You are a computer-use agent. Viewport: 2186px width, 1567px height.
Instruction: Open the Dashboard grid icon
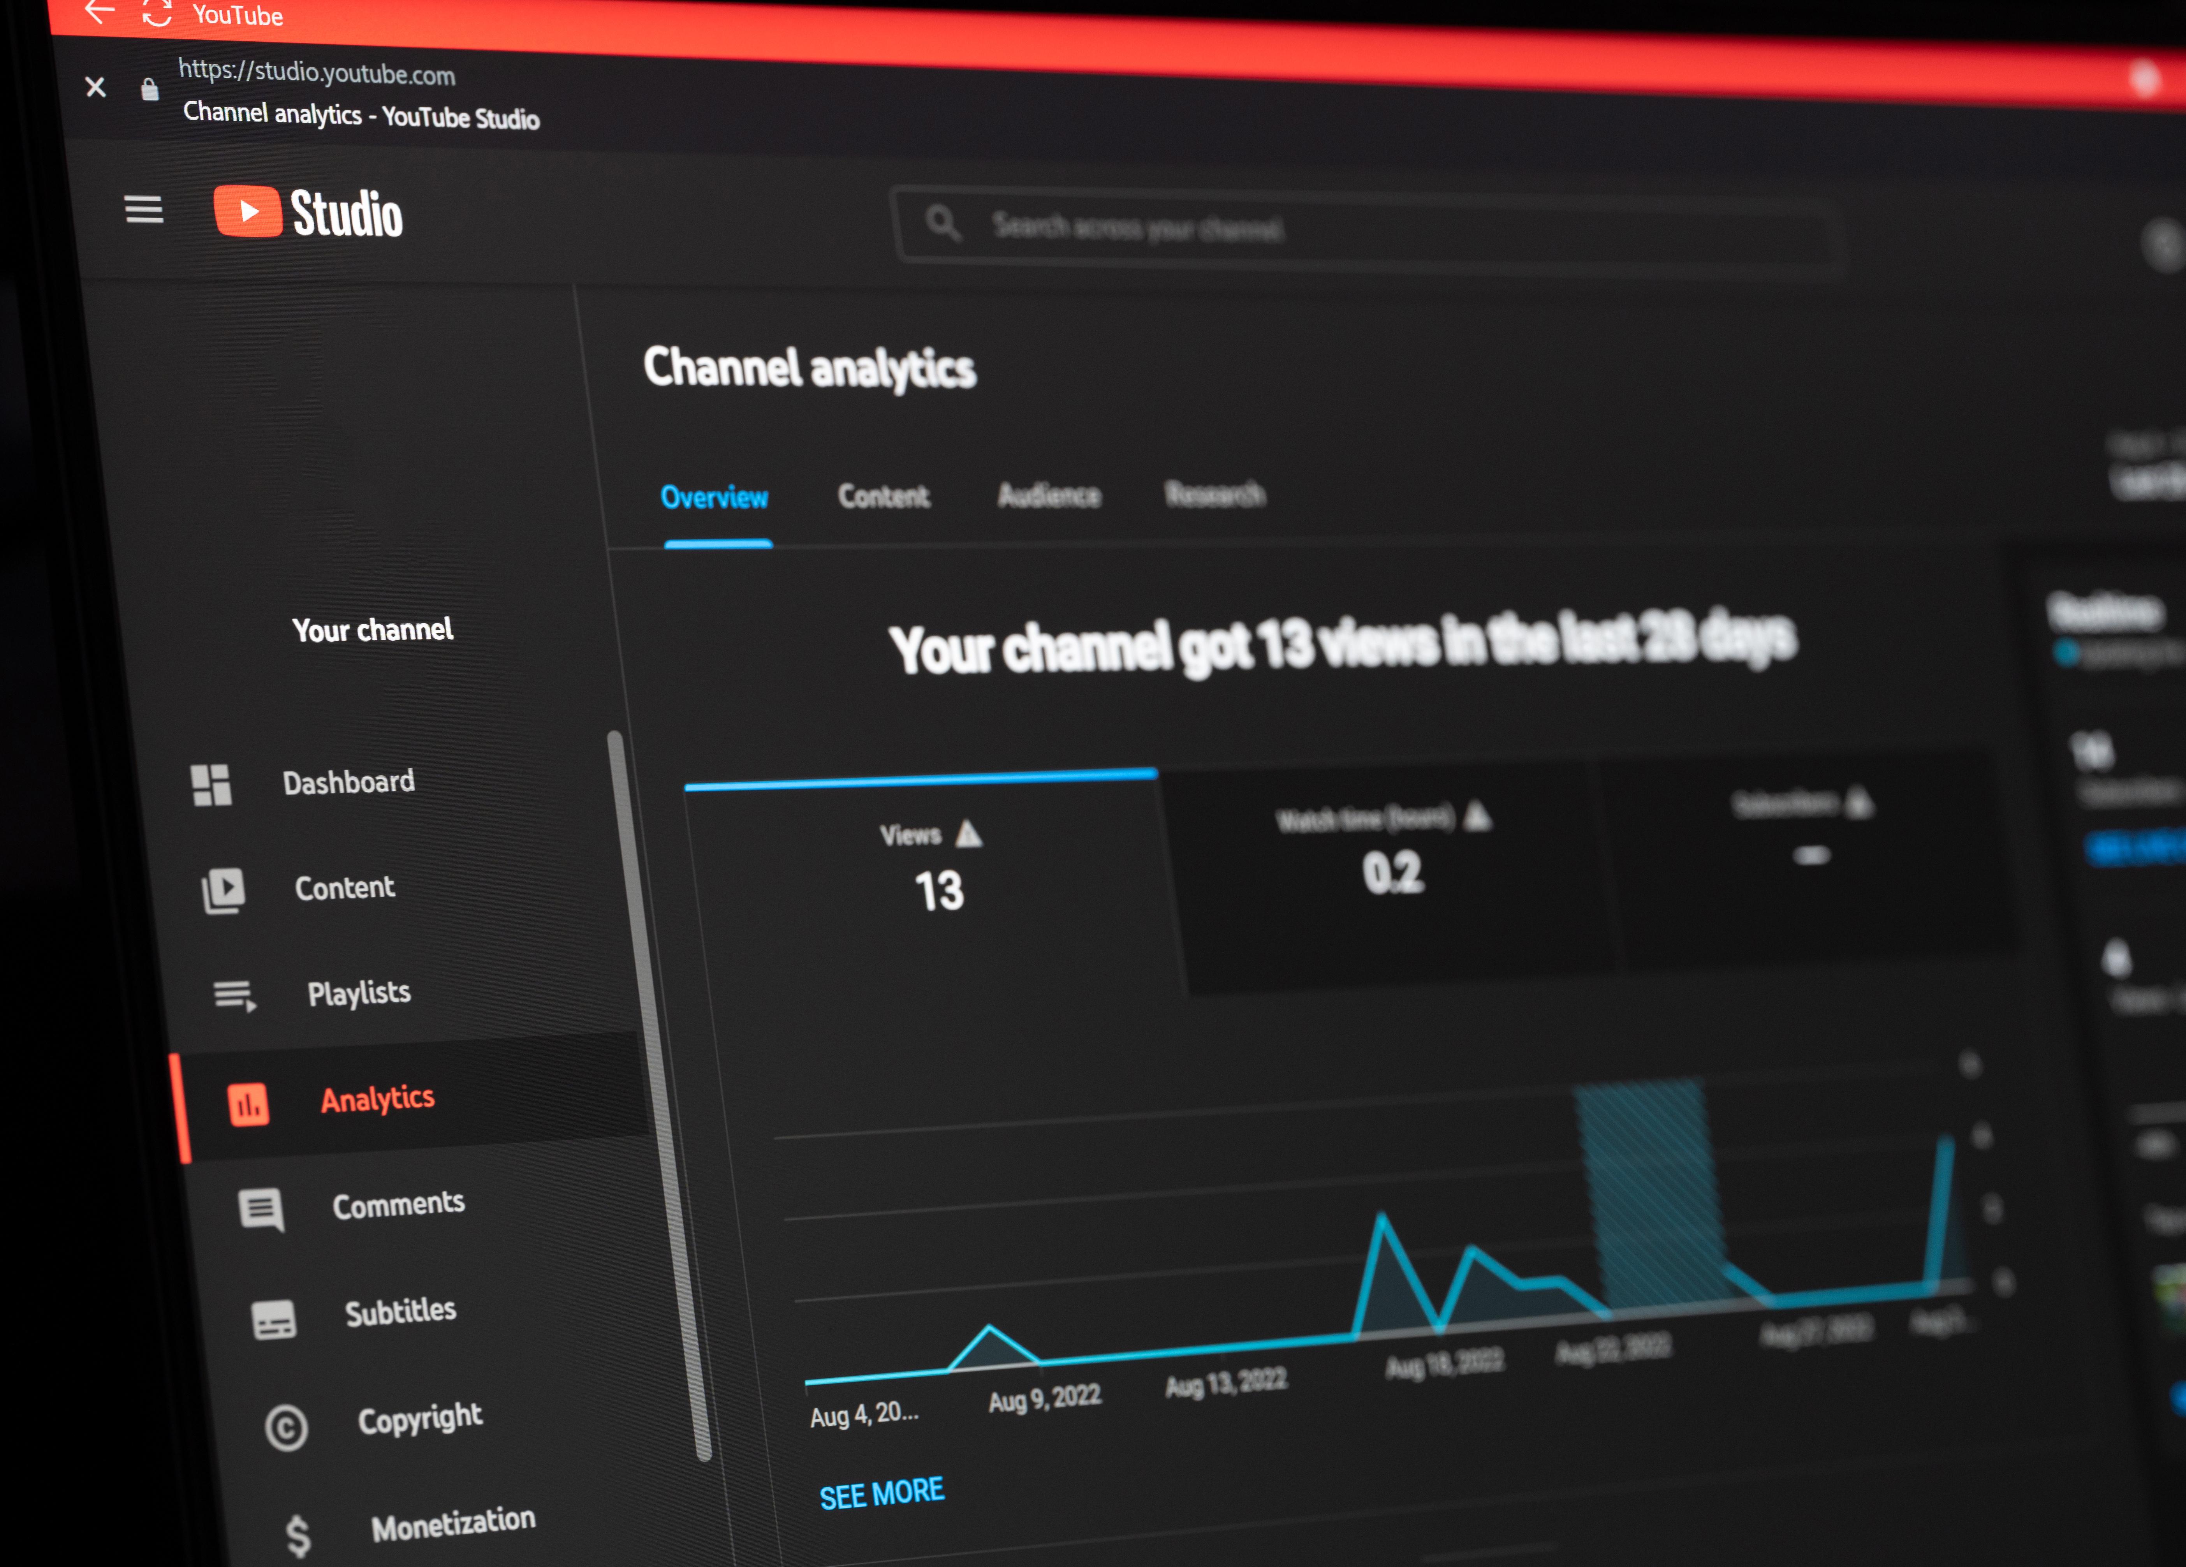pyautogui.click(x=211, y=784)
